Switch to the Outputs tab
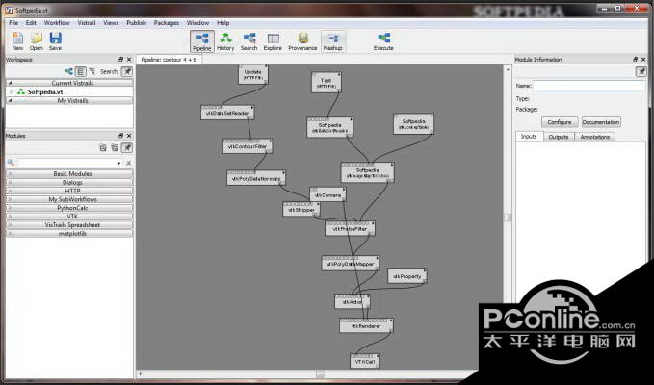 (x=559, y=137)
